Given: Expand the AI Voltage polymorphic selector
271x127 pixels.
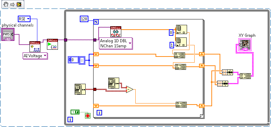Looking at the screenshot, I should (35, 56).
